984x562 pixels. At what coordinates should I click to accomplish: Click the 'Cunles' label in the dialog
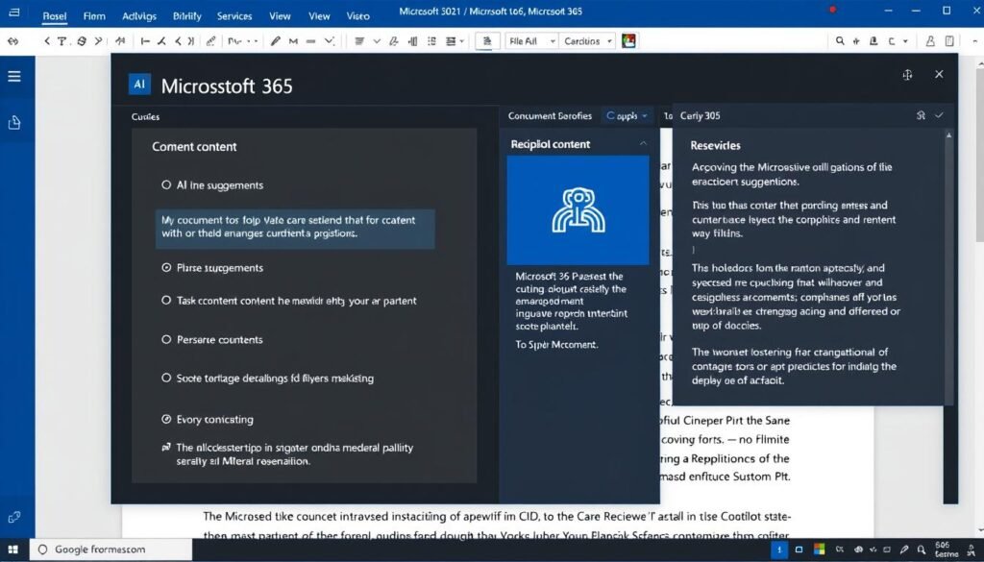[x=146, y=116]
